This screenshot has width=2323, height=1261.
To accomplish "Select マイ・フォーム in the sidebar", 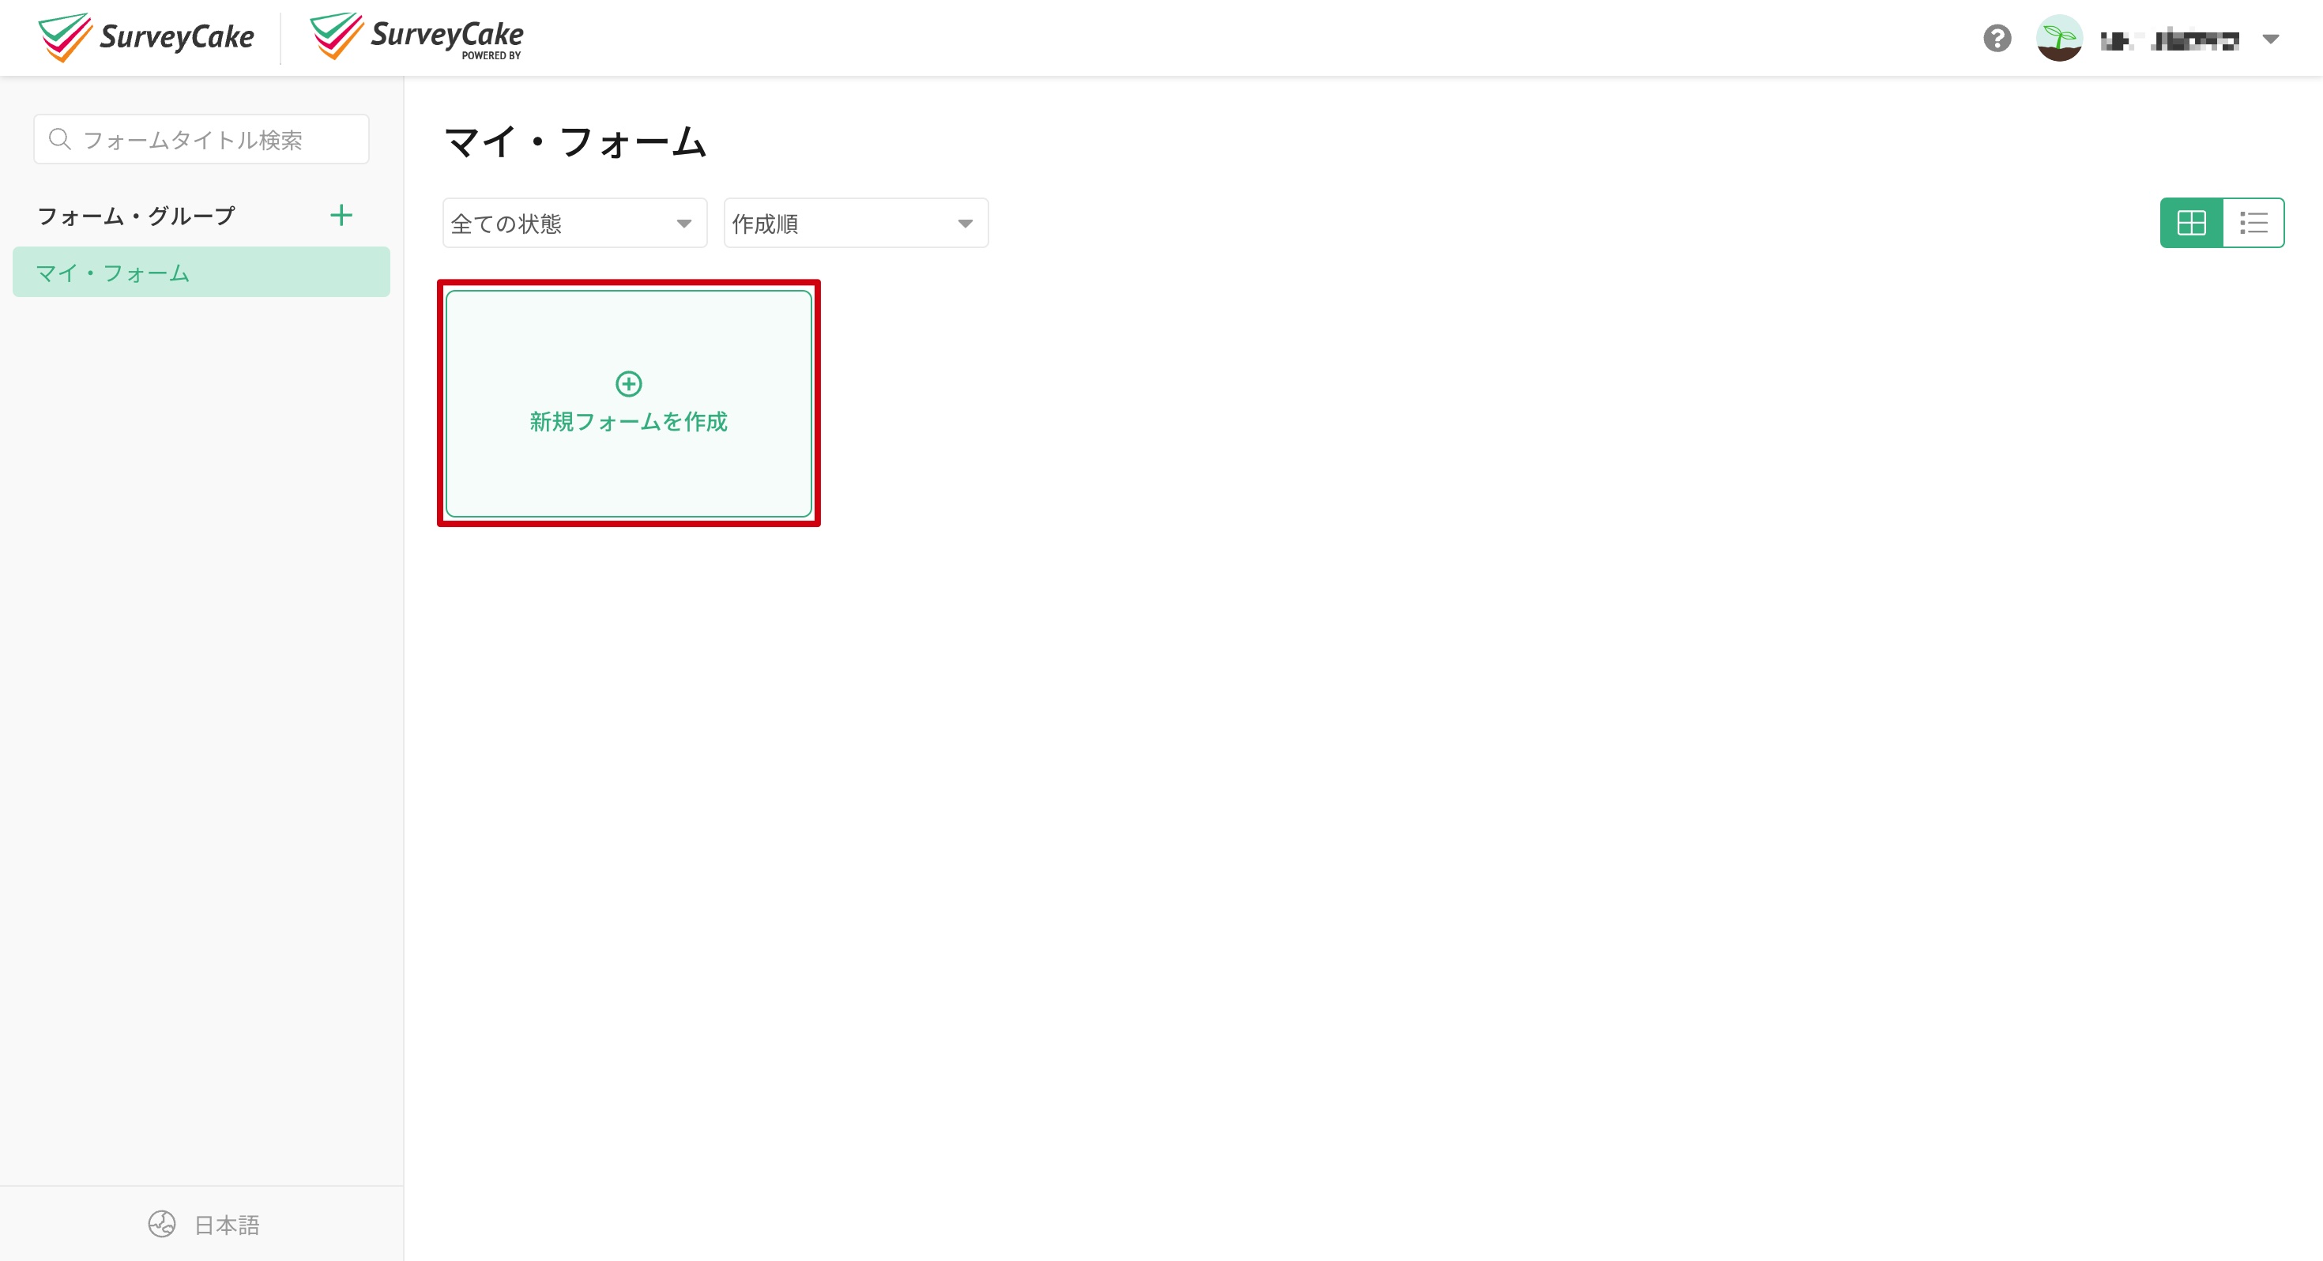I will tap(201, 272).
